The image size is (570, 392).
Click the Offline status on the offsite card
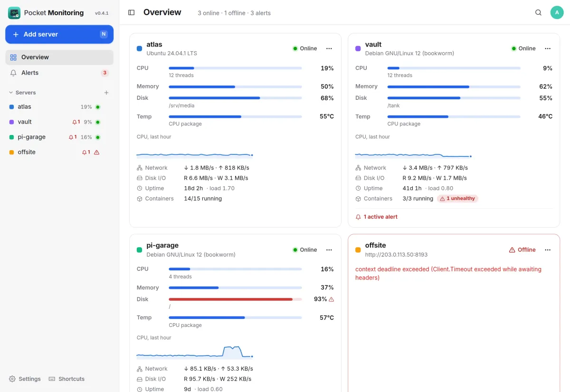[x=522, y=250]
